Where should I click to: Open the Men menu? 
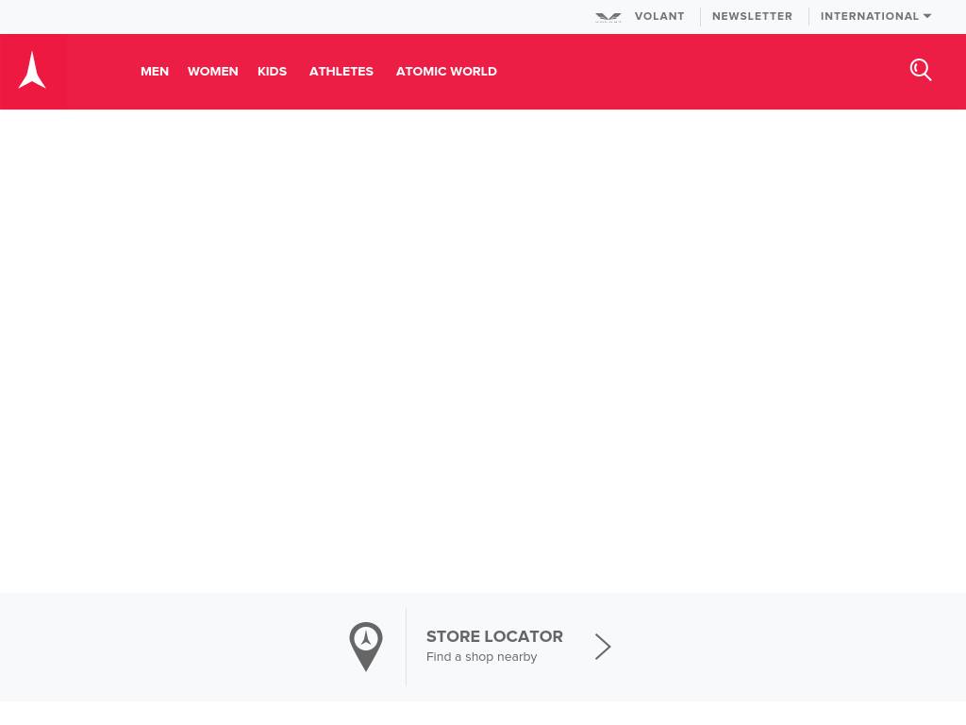point(155,72)
